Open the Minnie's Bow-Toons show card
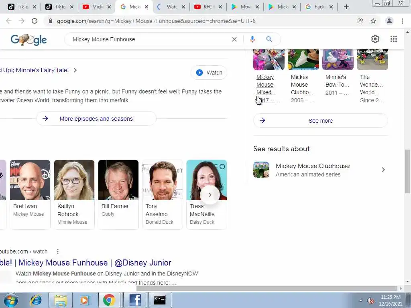 (338, 73)
